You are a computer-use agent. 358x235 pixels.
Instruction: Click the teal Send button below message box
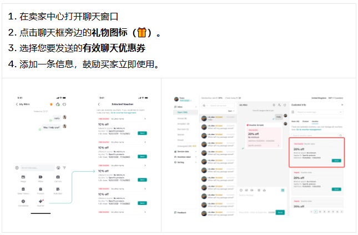(x=280, y=212)
